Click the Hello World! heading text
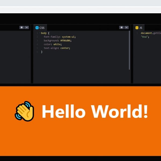The image size is (161, 161). (x=95, y=111)
